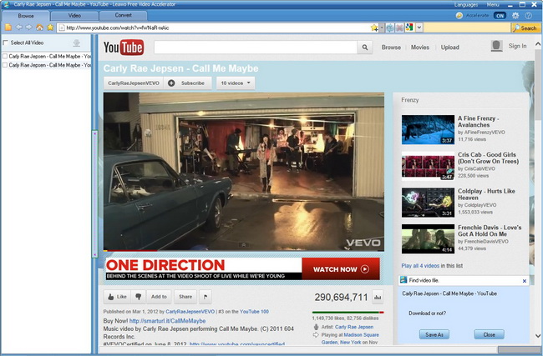
Task: Close the Find video file popup
Action: tap(525, 281)
